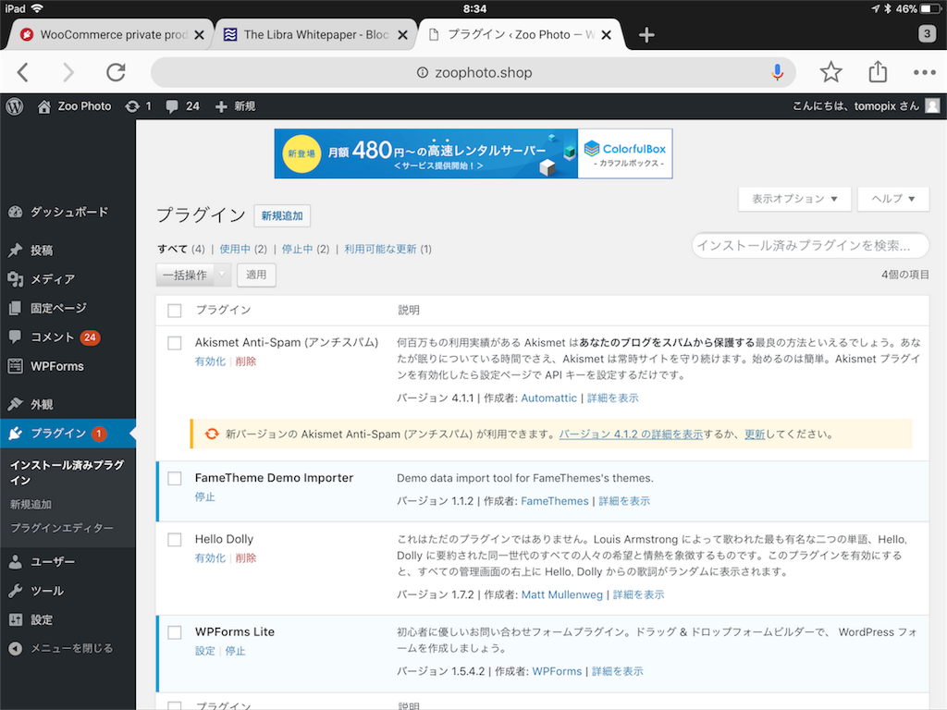947x710 pixels.
Task: Tap the microphone voice search icon
Action: click(x=777, y=72)
